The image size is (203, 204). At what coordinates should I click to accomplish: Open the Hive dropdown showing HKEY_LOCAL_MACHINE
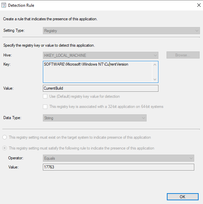(x=101, y=55)
